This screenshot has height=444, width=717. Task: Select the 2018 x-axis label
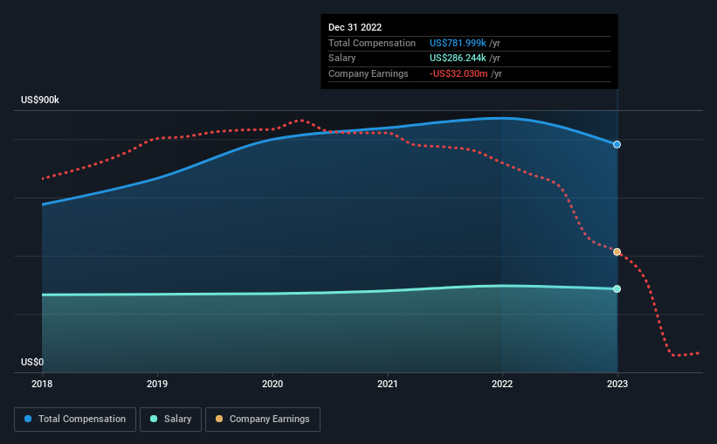pyautogui.click(x=42, y=384)
